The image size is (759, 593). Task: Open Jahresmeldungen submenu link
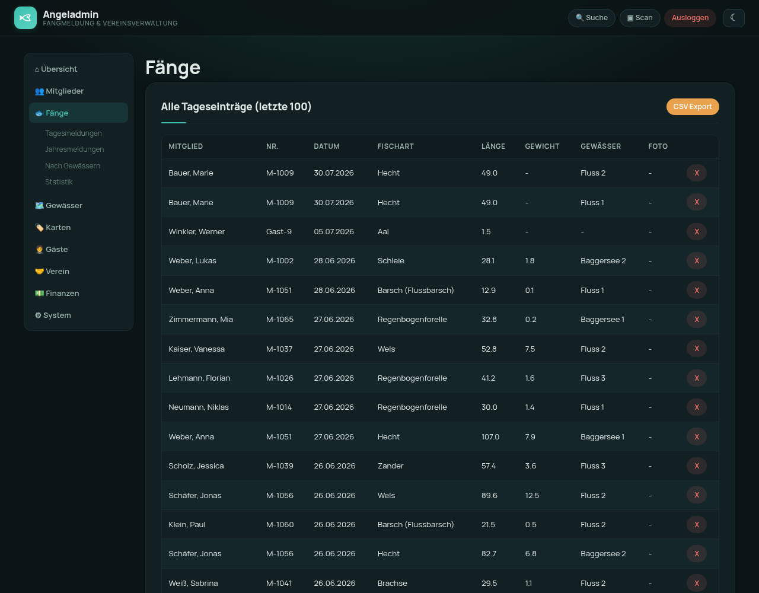point(75,149)
